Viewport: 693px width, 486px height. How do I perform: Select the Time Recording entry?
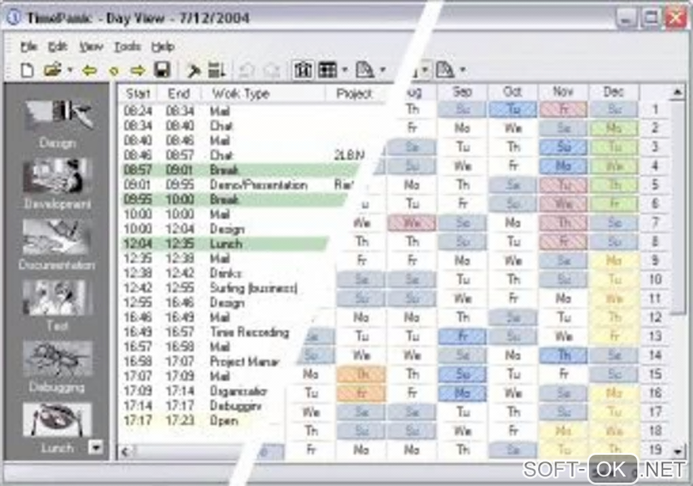212,332
